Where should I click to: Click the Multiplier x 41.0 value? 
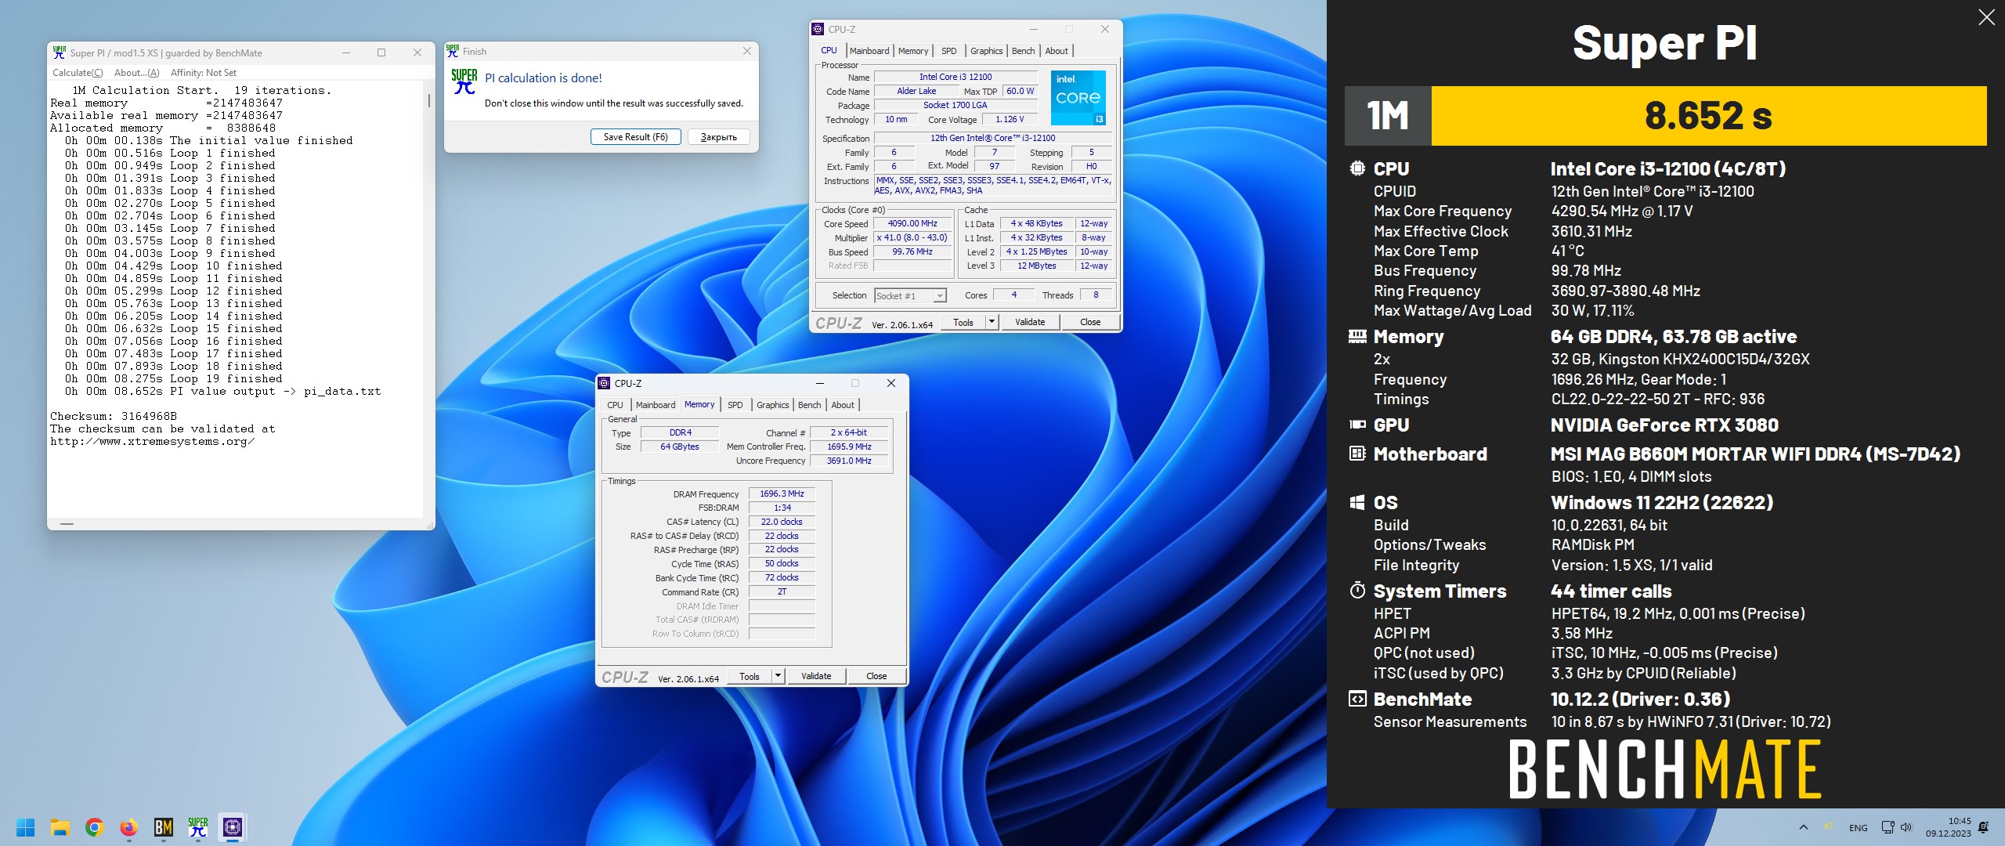click(912, 238)
